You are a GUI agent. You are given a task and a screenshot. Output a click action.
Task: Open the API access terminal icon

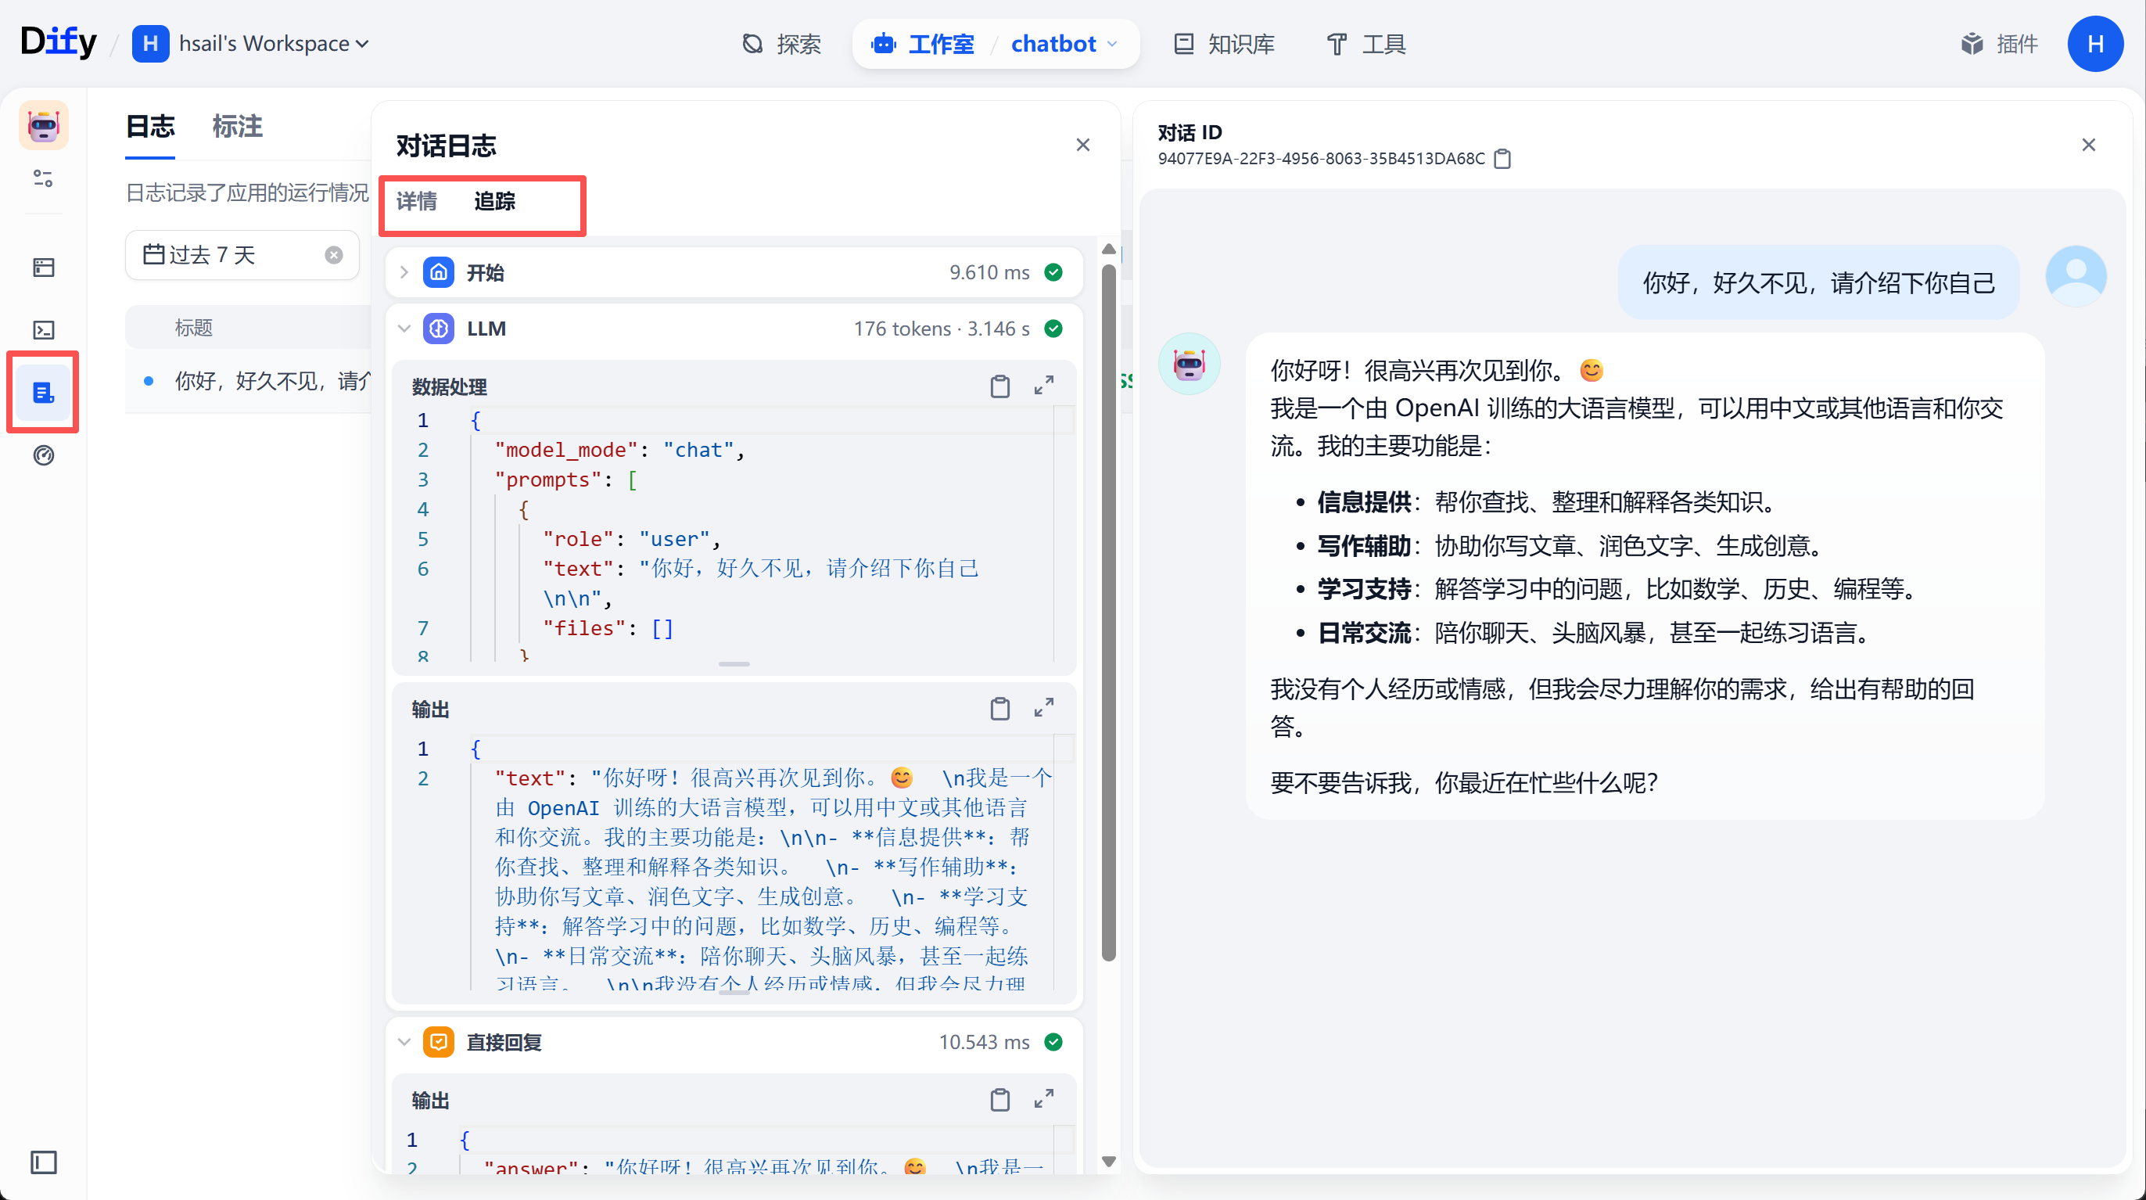[x=43, y=330]
